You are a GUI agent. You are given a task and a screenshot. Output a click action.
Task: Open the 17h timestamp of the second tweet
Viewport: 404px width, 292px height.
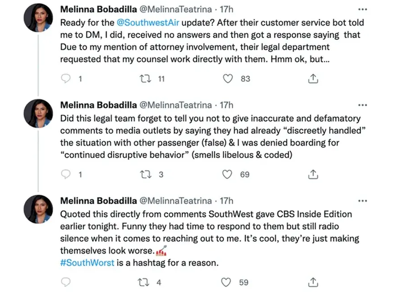coord(226,105)
